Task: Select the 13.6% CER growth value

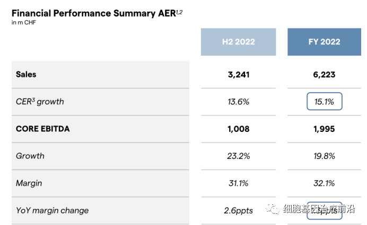Action: [x=238, y=102]
